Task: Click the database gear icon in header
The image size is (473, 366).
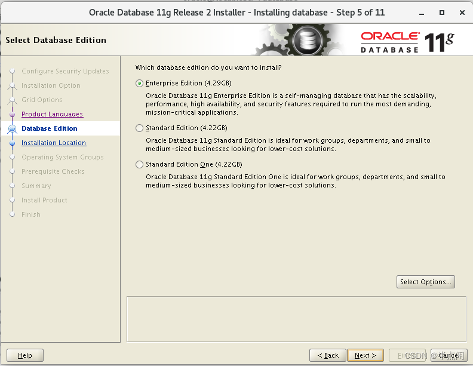Action: pyautogui.click(x=307, y=40)
